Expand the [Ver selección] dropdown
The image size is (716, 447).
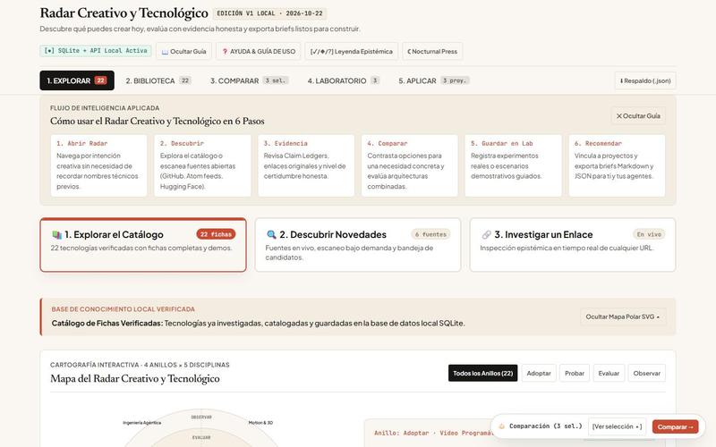click(617, 426)
